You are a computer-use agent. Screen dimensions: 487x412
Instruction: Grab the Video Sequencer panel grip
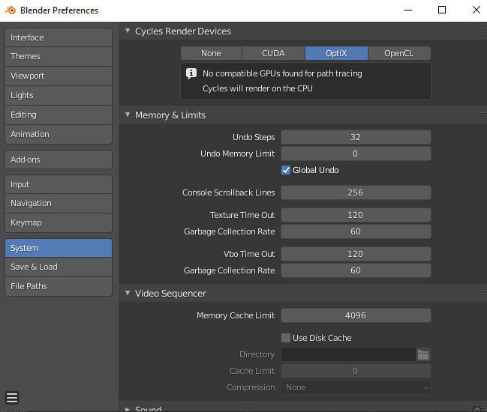482,292
